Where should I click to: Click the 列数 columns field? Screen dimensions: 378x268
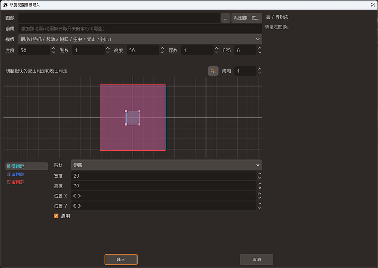(x=88, y=50)
